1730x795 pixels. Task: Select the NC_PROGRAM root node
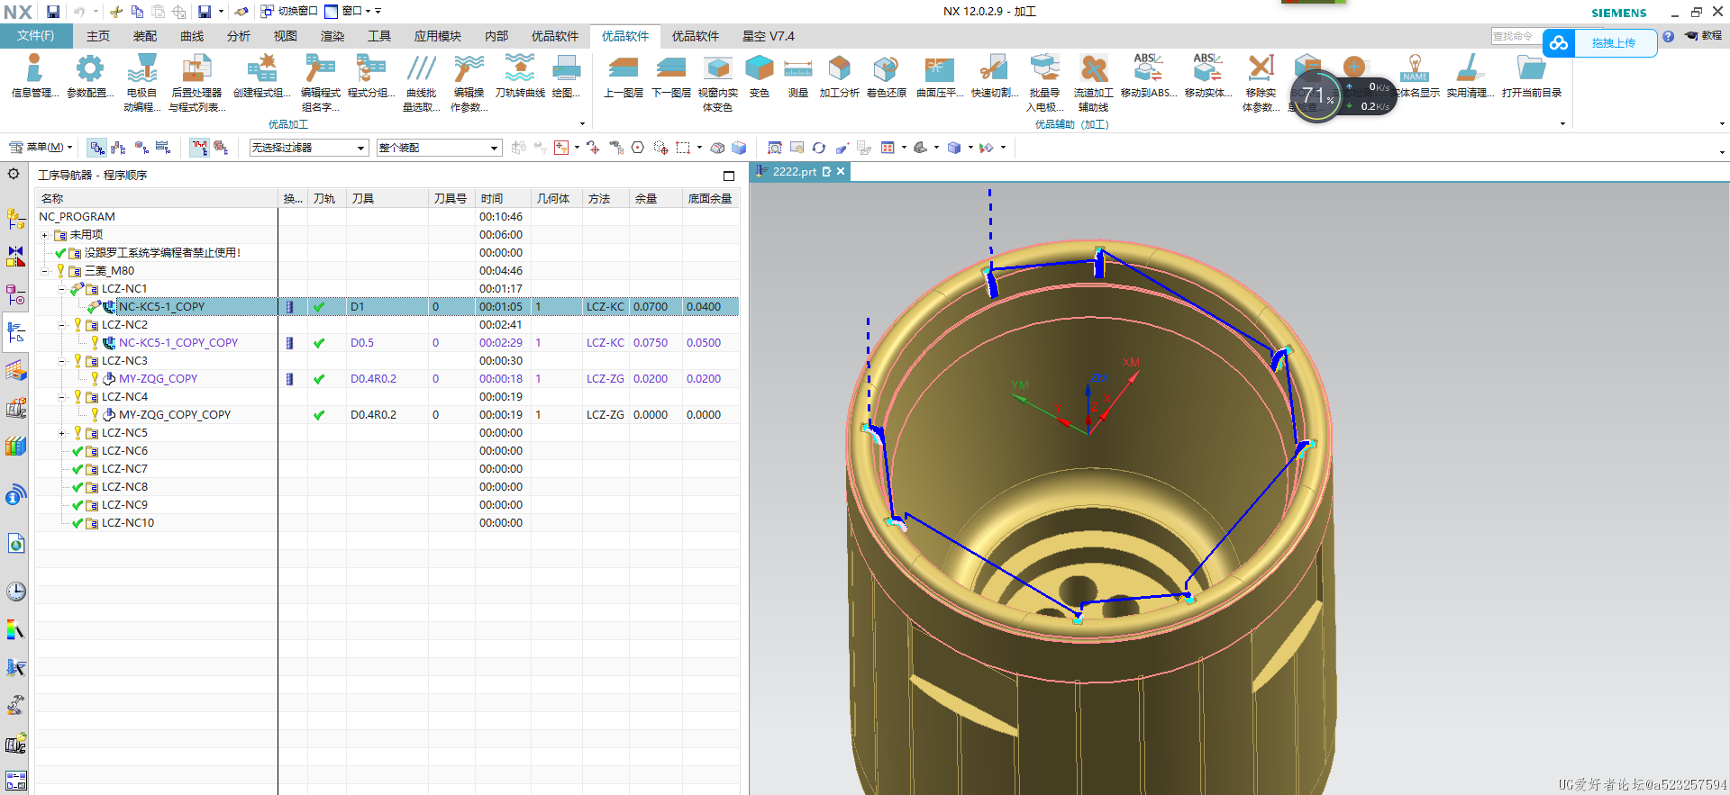(77, 217)
